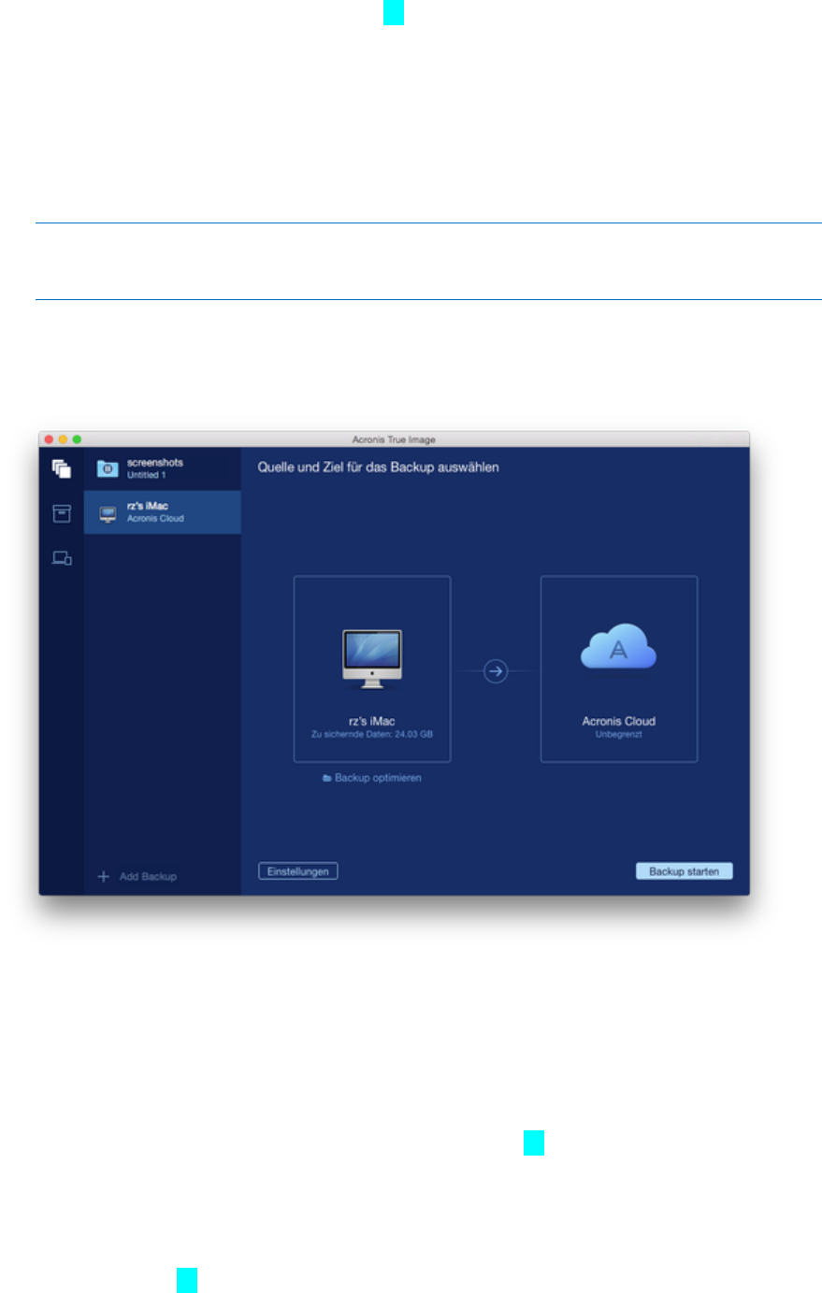822x1293 pixels.
Task: Click the heading 'Quelle und Ziel für das Backup auswählen'
Action: pyautogui.click(x=379, y=467)
